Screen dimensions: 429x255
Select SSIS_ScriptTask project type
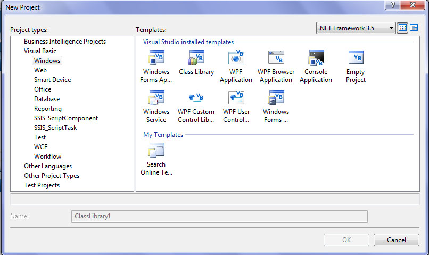55,128
